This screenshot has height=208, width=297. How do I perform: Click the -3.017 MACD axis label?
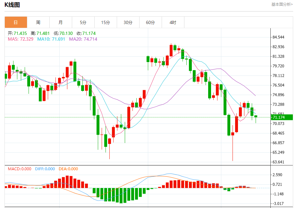[x=278, y=204]
